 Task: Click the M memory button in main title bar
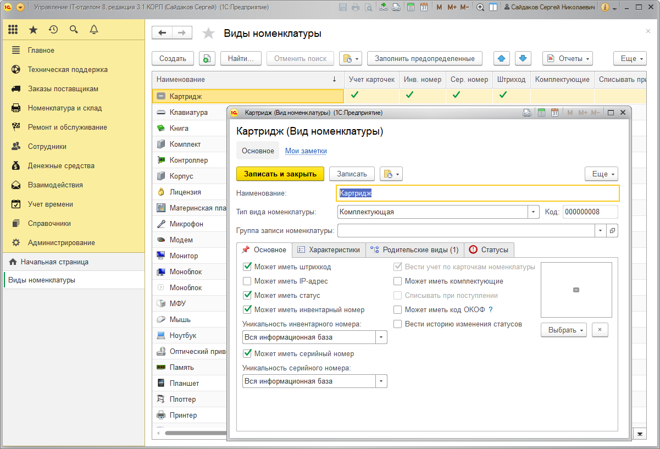439,7
